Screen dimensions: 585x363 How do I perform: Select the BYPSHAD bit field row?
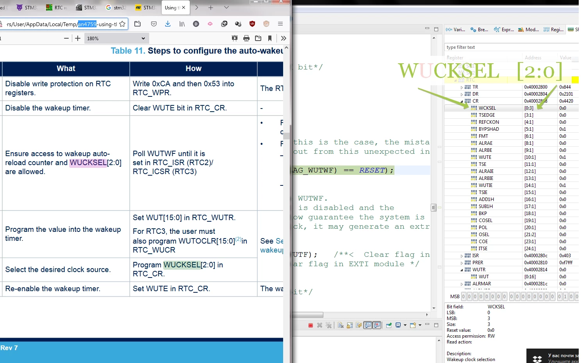pyautogui.click(x=511, y=129)
